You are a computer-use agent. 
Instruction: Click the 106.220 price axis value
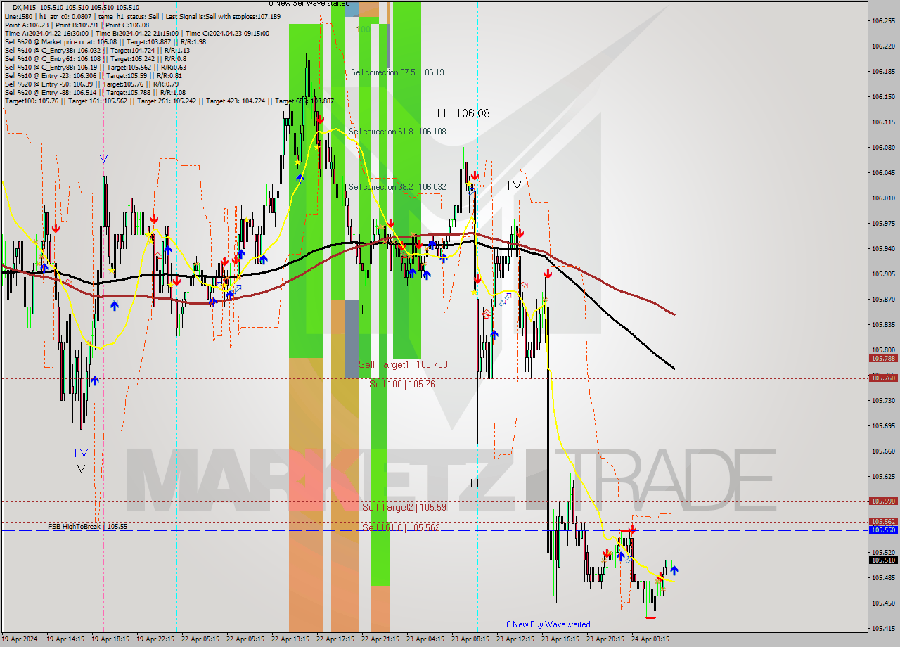coord(883,46)
